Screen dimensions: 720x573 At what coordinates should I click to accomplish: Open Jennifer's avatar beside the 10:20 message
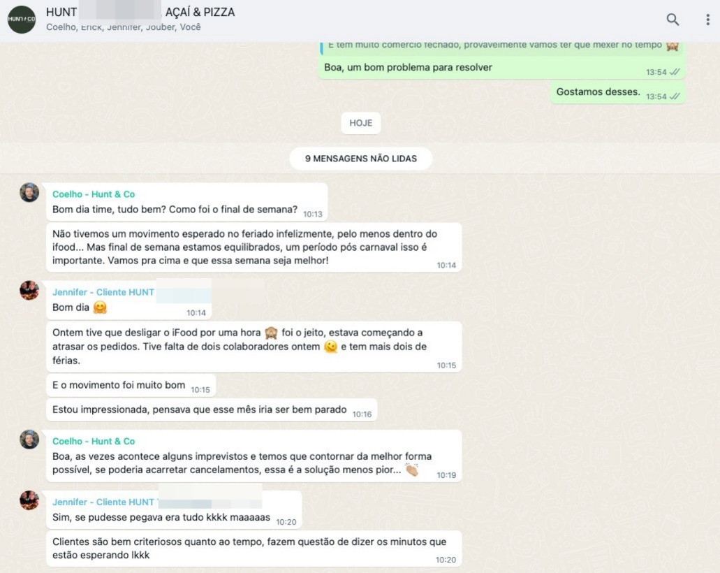point(29,500)
